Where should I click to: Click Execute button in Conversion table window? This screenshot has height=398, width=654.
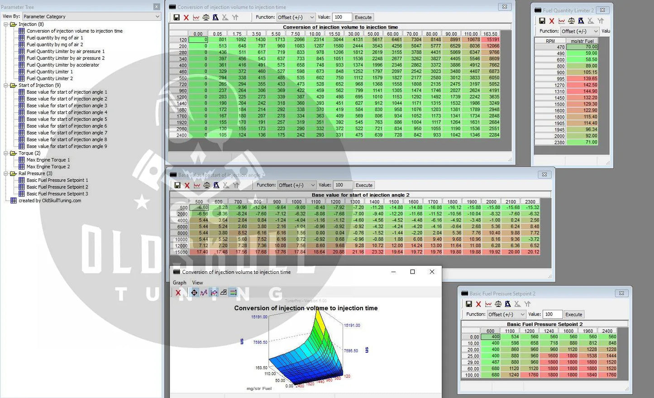tap(363, 17)
